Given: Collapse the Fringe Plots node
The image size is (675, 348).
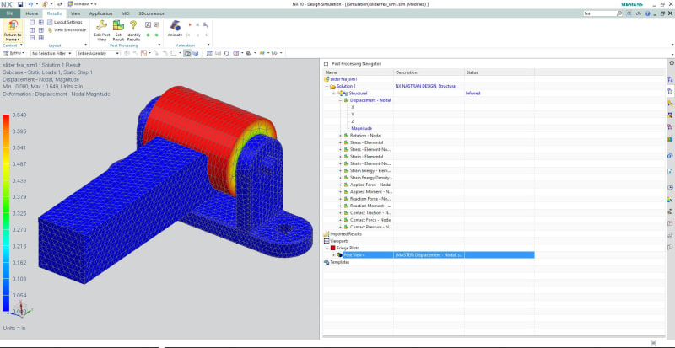Looking at the screenshot, I should coord(327,249).
